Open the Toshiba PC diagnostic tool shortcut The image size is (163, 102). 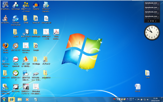[26, 34]
